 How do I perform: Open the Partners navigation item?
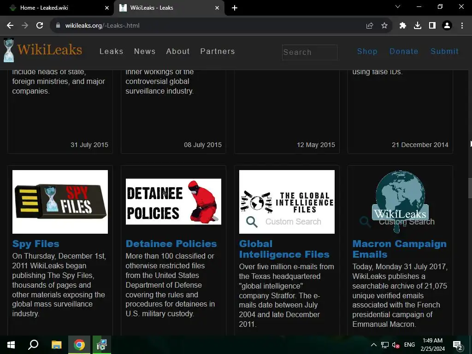tap(218, 52)
